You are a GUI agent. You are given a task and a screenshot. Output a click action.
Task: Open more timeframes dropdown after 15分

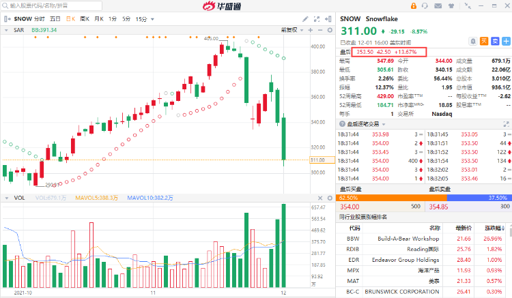152,19
